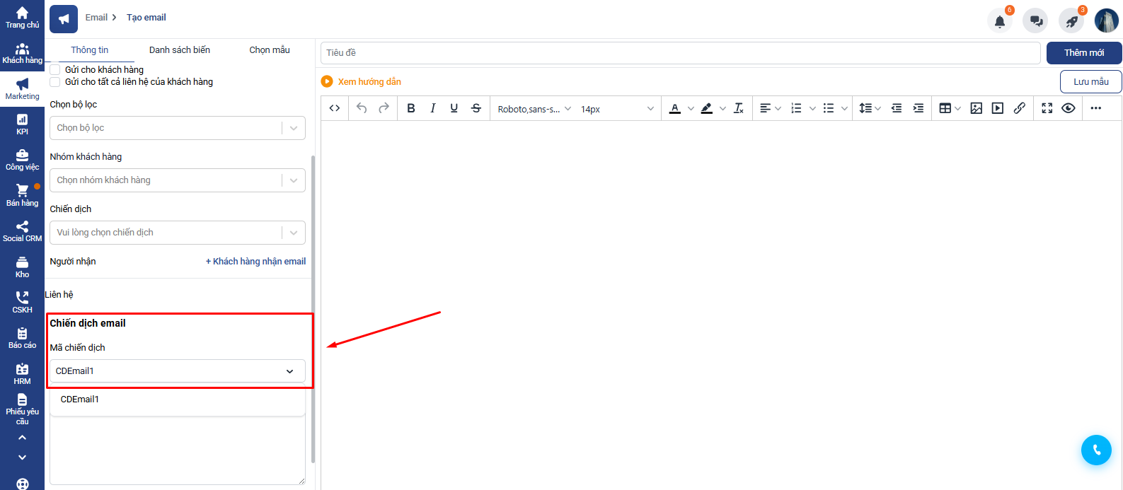Click '+ Khách hàng nhận email' link

[255, 262]
